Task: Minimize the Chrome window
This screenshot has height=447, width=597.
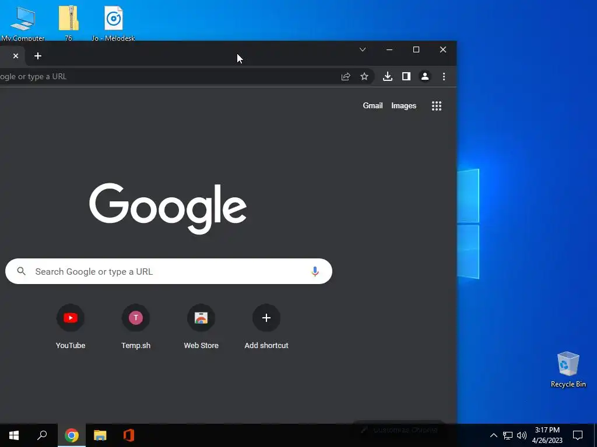Action: click(389, 49)
